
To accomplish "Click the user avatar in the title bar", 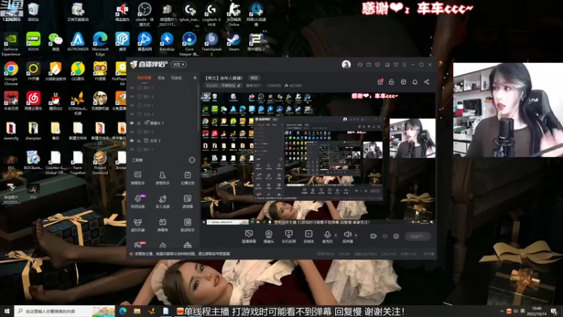I will tap(346, 65).
